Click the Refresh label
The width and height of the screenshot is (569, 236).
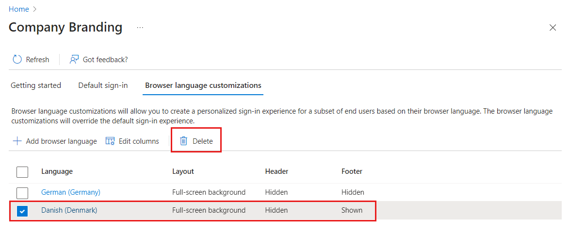click(x=37, y=60)
